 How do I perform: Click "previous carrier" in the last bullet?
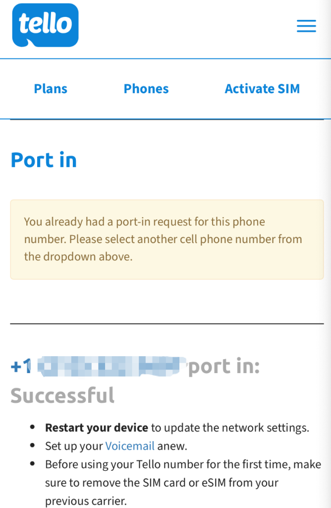(86, 501)
